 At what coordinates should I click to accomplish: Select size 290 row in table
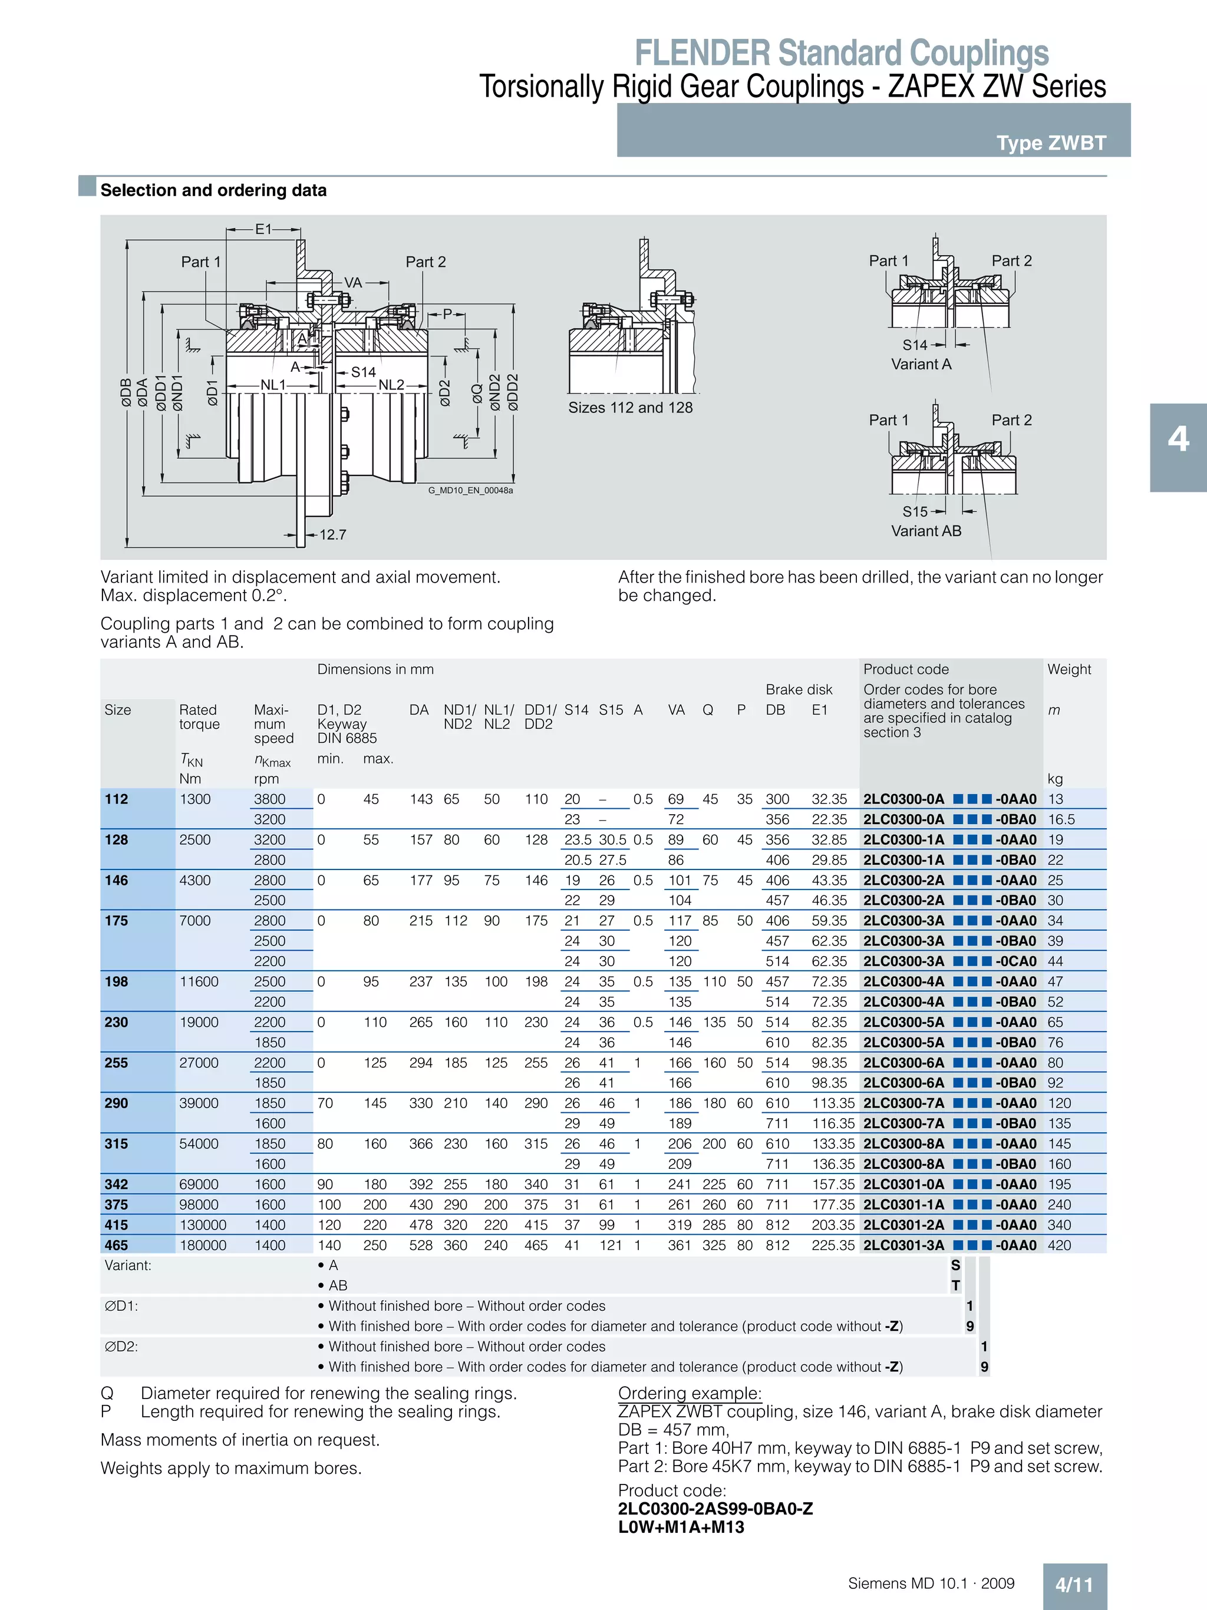click(x=117, y=1103)
